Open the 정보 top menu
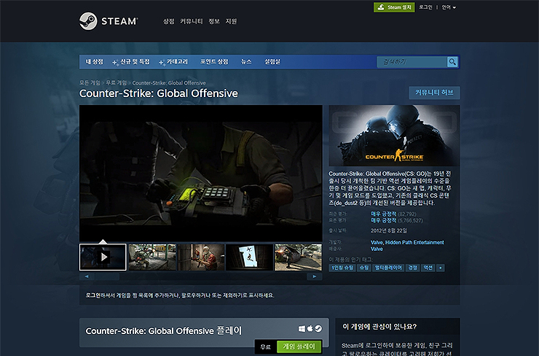This screenshot has height=356, width=539. (214, 21)
